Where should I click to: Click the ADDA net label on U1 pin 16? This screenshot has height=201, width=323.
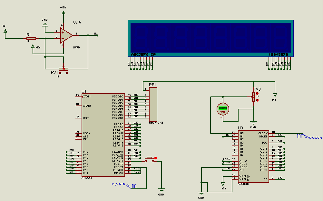click(x=137, y=169)
